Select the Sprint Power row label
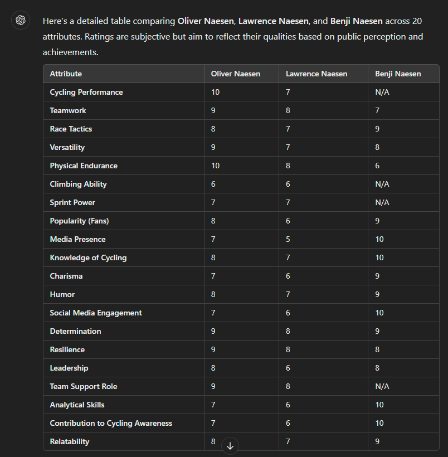The height and width of the screenshot is (457, 448). tap(72, 202)
